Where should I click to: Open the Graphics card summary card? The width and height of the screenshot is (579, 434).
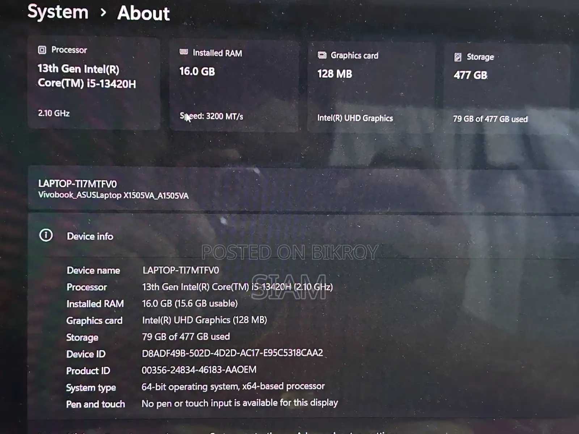click(x=371, y=88)
